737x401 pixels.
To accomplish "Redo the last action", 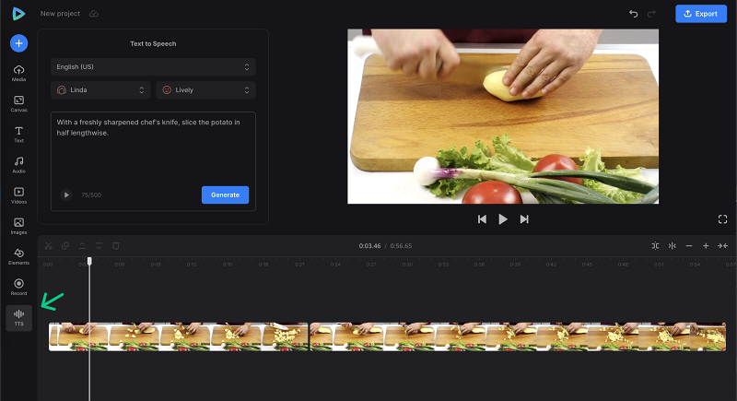I will 651,14.
